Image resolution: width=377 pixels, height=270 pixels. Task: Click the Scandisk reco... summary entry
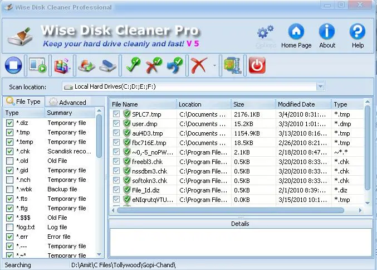click(x=69, y=151)
